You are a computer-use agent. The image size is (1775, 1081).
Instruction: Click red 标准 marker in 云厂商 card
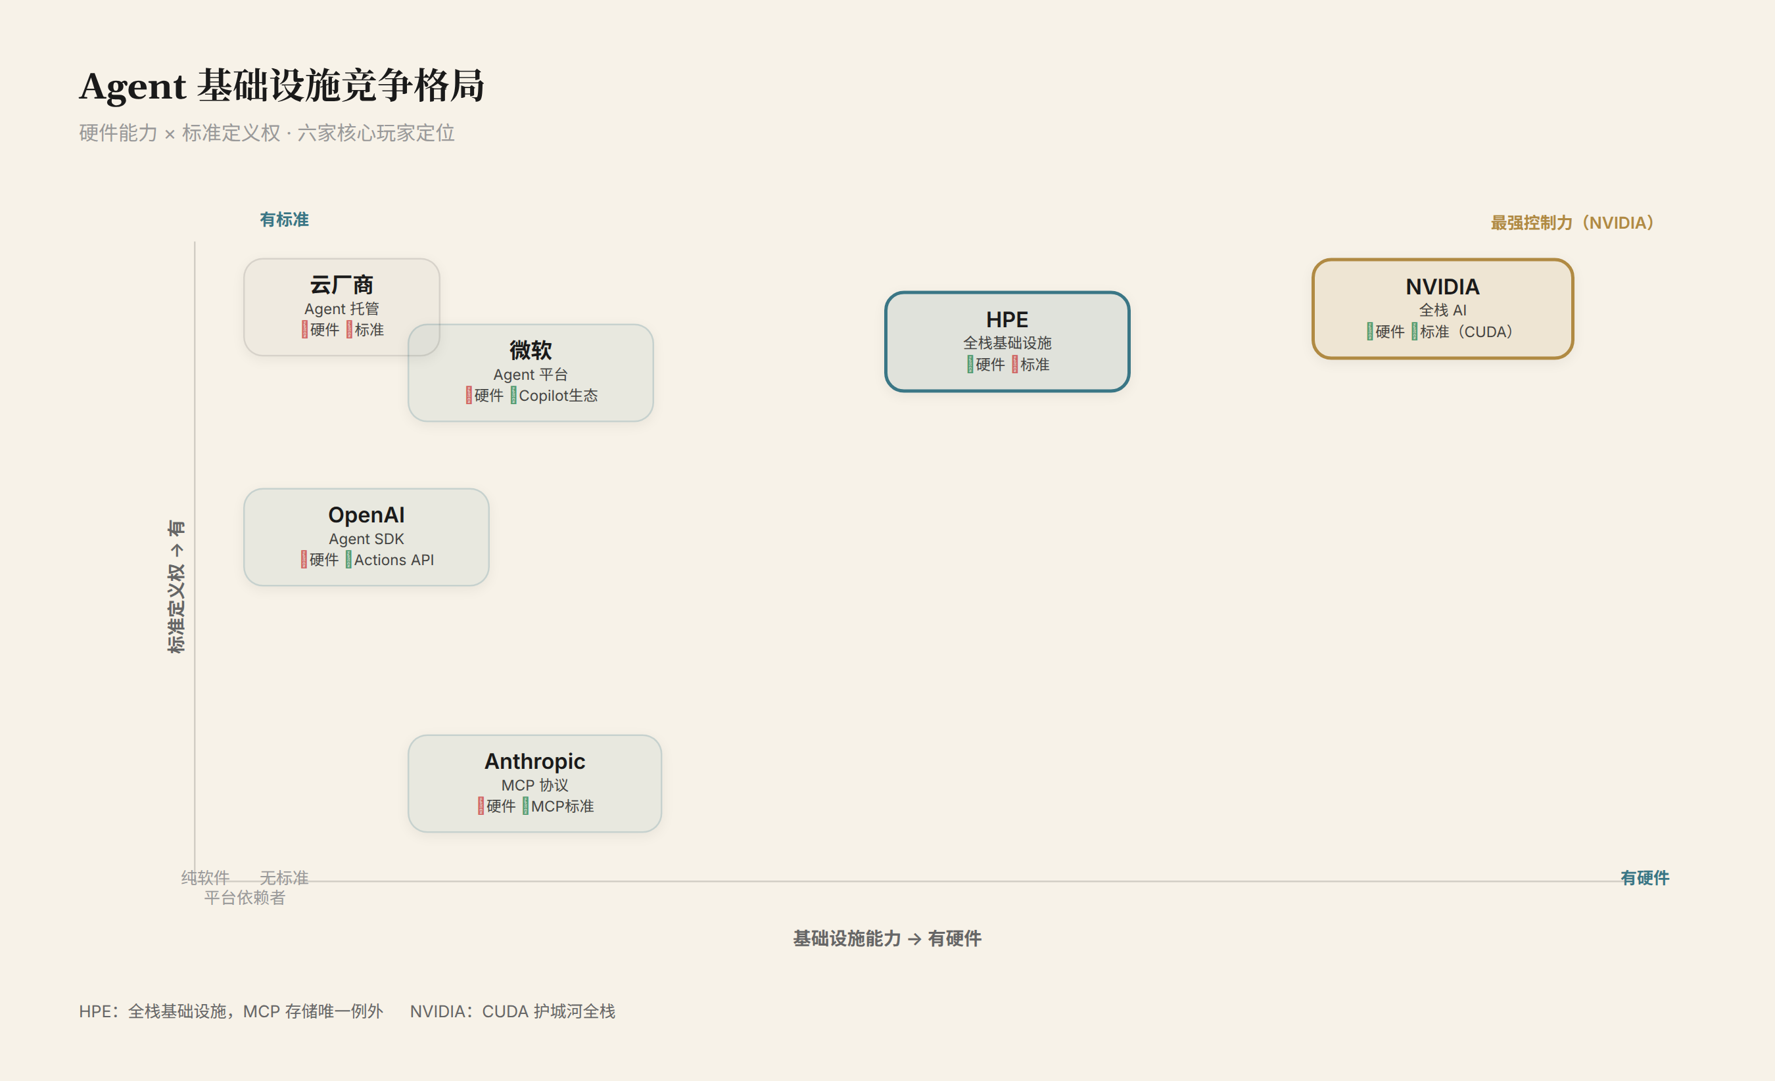pos(349,330)
